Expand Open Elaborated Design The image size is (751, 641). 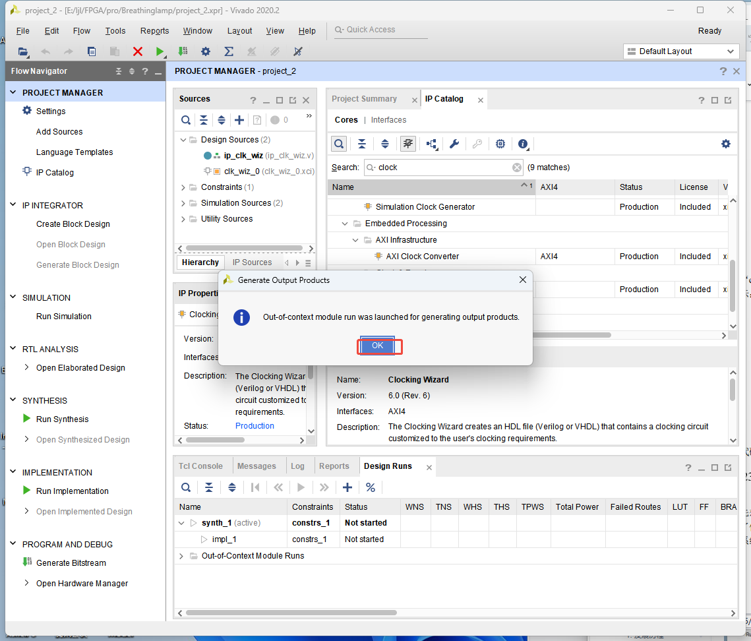(x=26, y=367)
